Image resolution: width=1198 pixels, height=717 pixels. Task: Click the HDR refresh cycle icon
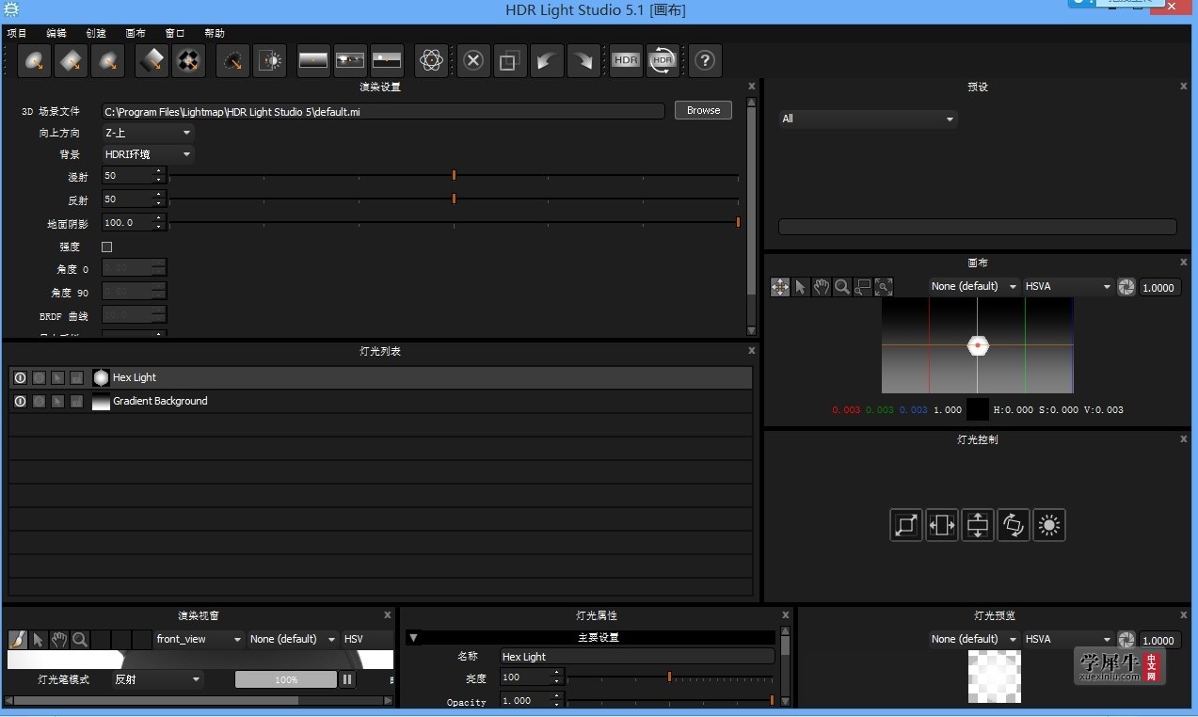tap(663, 60)
